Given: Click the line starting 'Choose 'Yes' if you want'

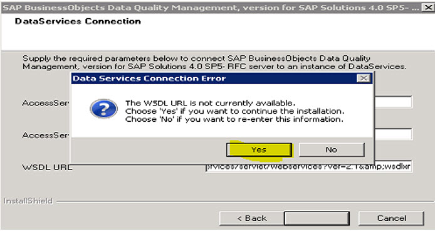Looking at the screenshot, I should [x=234, y=111].
